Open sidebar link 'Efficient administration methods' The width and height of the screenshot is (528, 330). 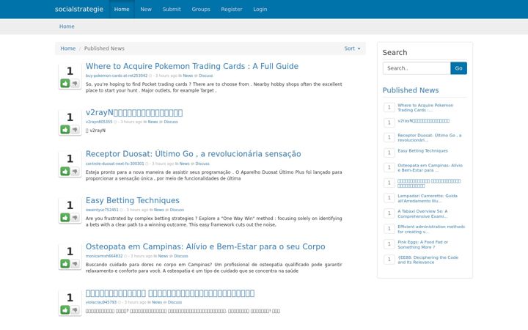pyautogui.click(x=431, y=230)
